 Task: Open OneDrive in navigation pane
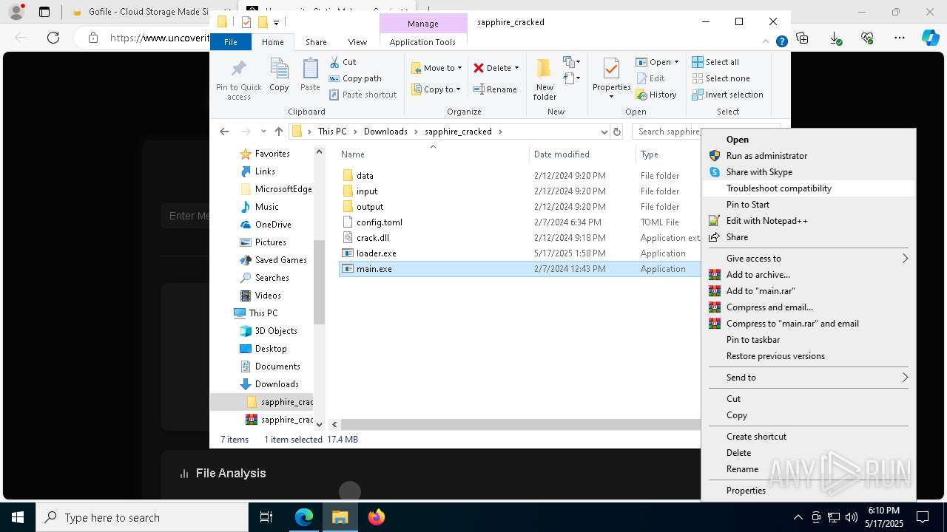point(273,225)
